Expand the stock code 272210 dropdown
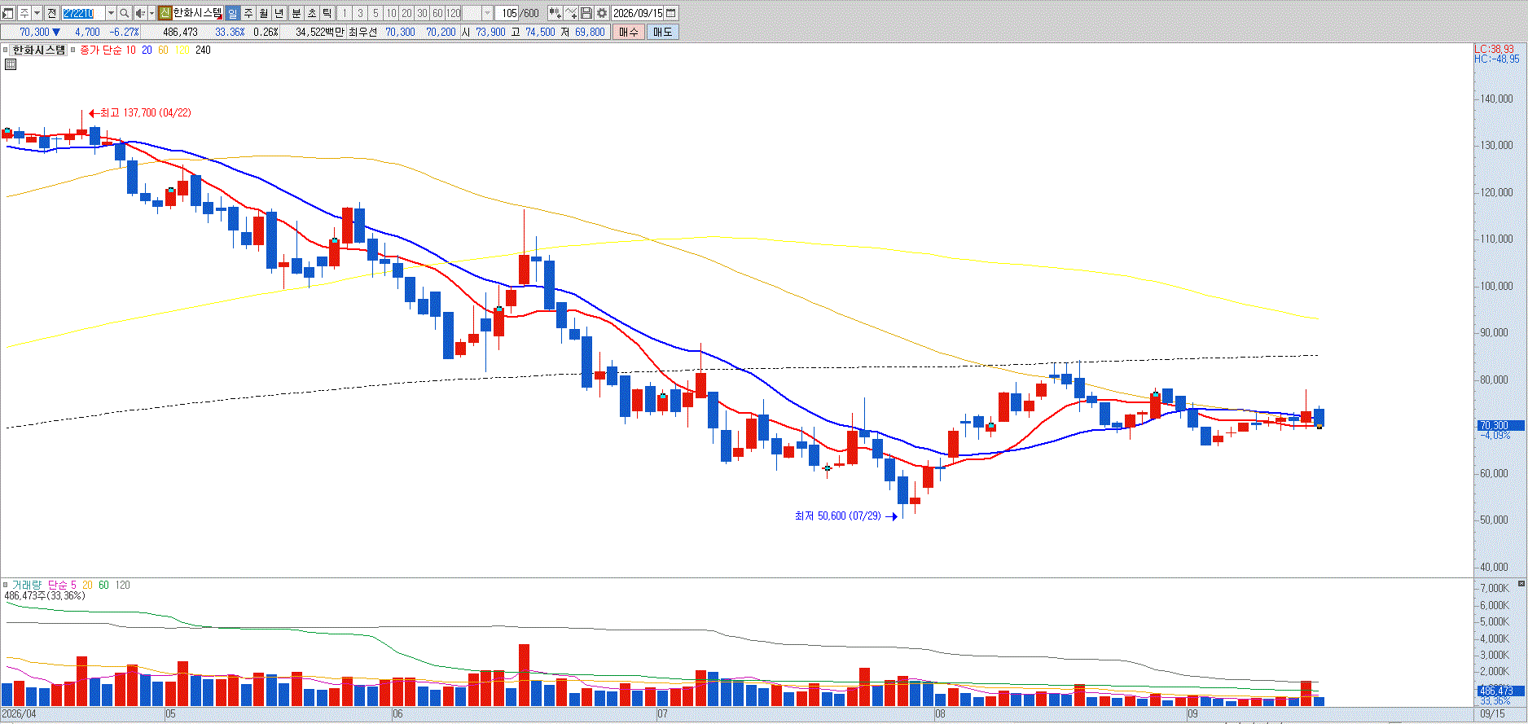 pos(111,13)
